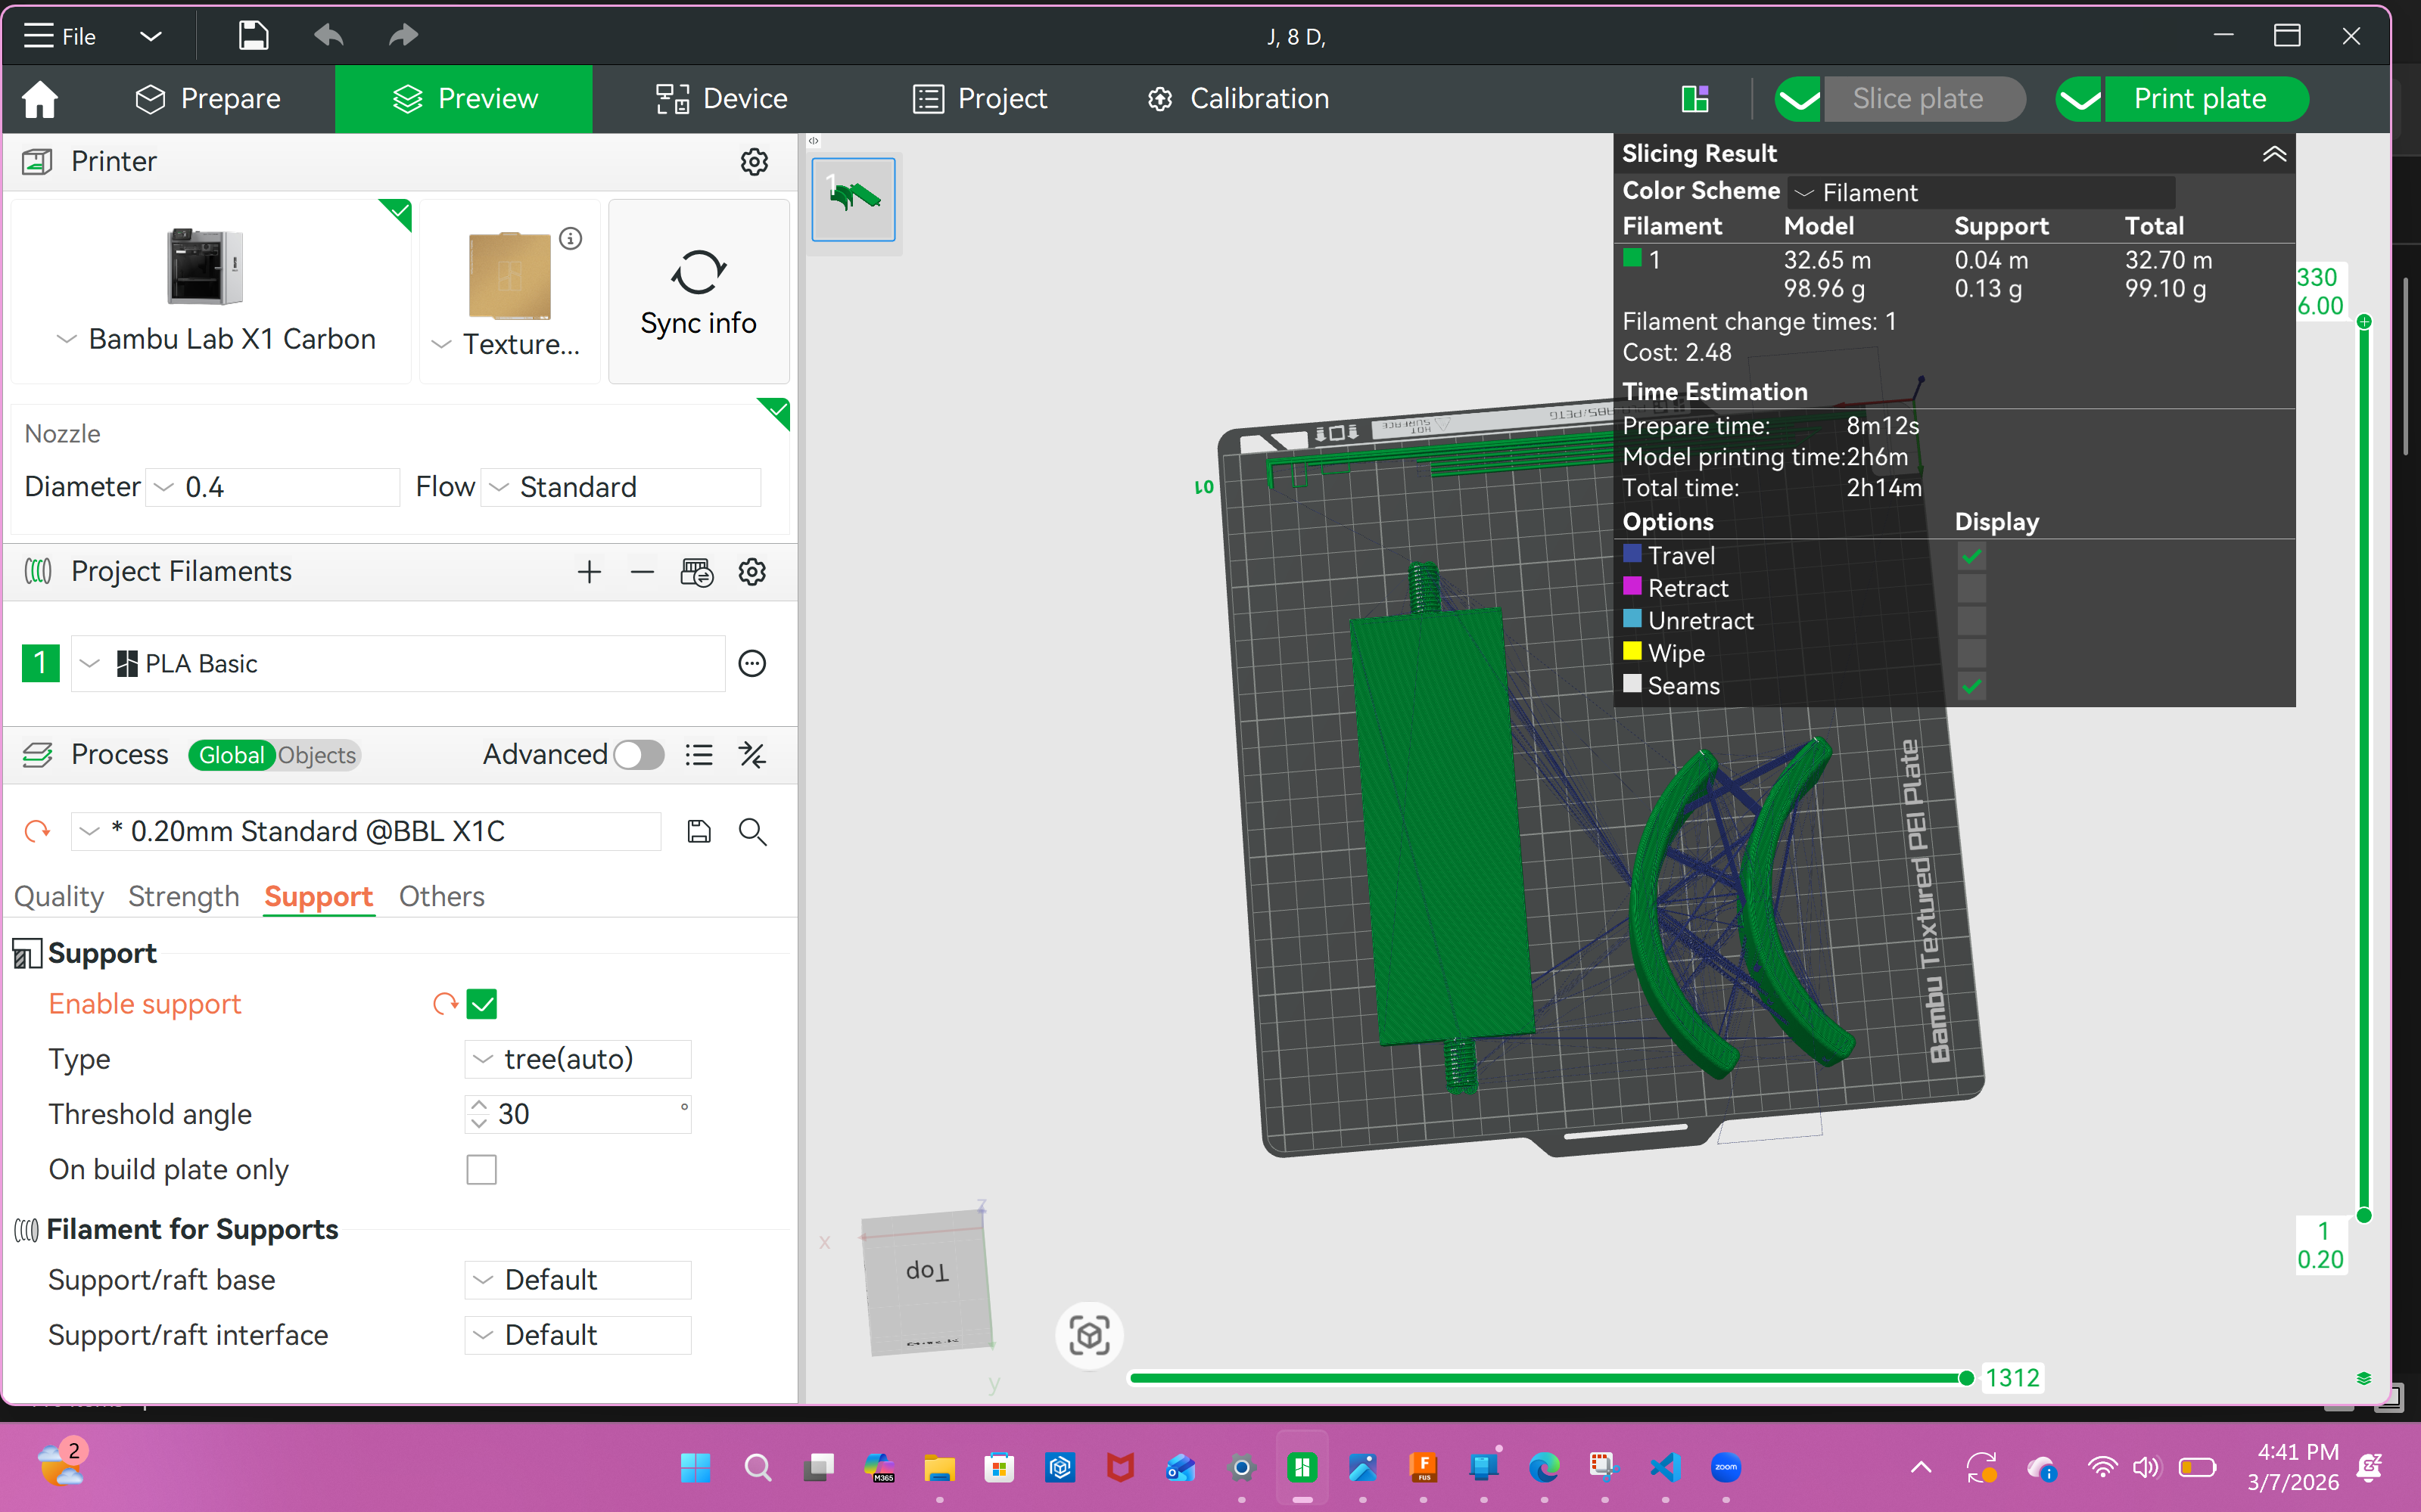Reset view with 3D cube icon
This screenshot has height=1512, width=2421.
coord(1088,1335)
